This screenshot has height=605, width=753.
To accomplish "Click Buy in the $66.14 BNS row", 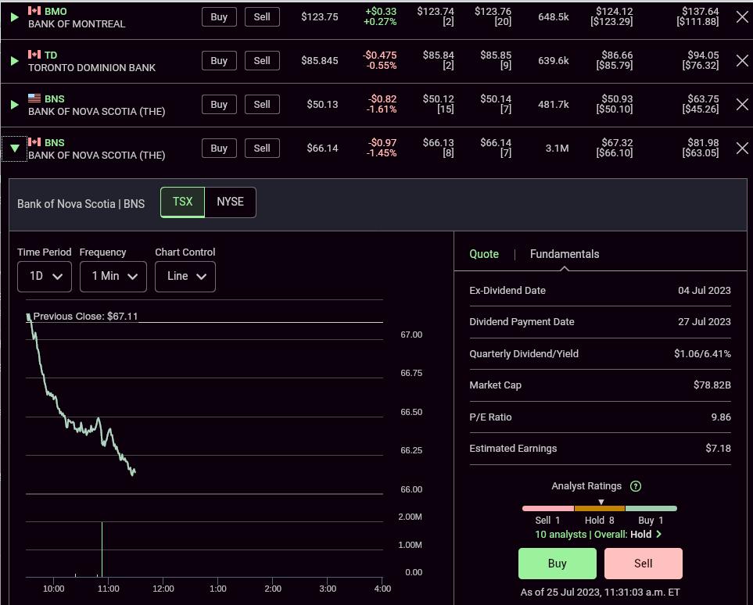I will tap(219, 148).
